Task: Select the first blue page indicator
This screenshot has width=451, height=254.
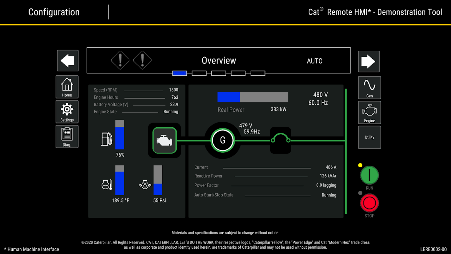Action: (x=180, y=73)
